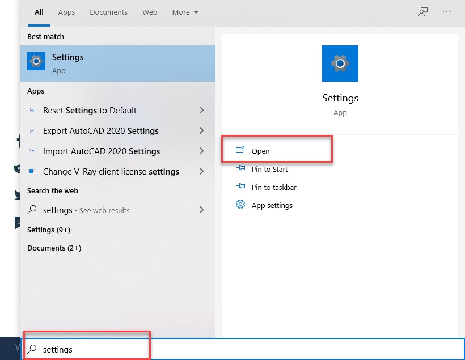Click the 'Settings' title in the preview pane
This screenshot has width=465, height=360.
pos(340,98)
